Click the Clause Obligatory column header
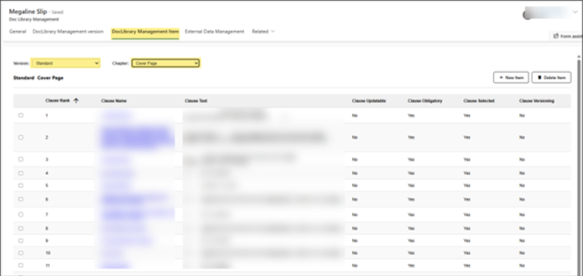The image size is (583, 276). point(425,101)
